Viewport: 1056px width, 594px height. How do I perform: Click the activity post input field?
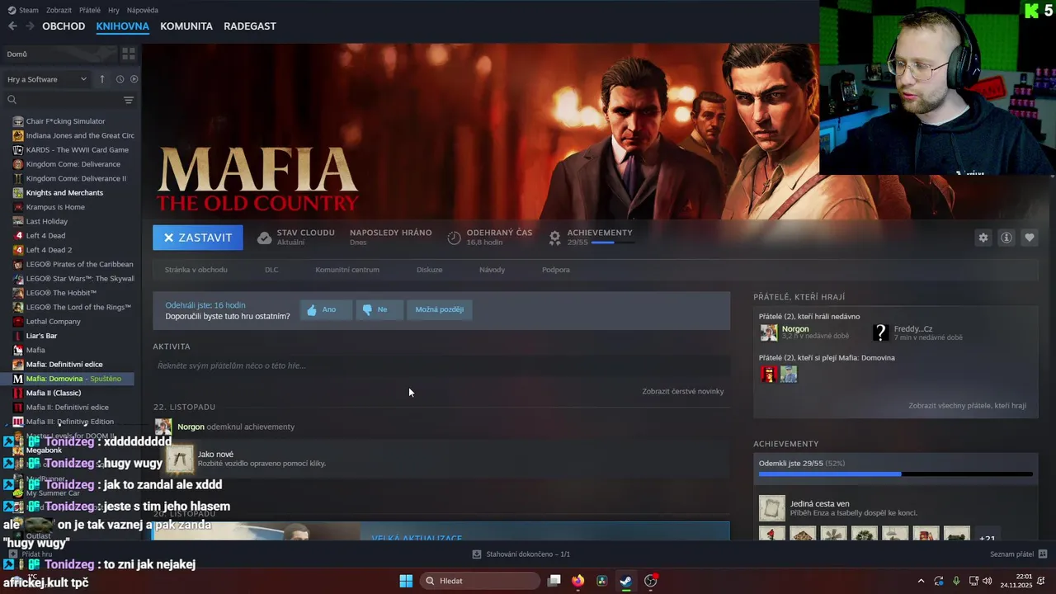coord(441,365)
